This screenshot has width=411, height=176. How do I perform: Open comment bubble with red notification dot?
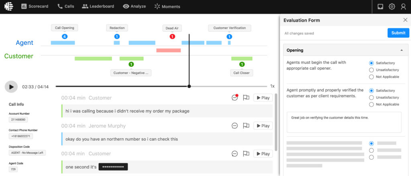(235, 98)
